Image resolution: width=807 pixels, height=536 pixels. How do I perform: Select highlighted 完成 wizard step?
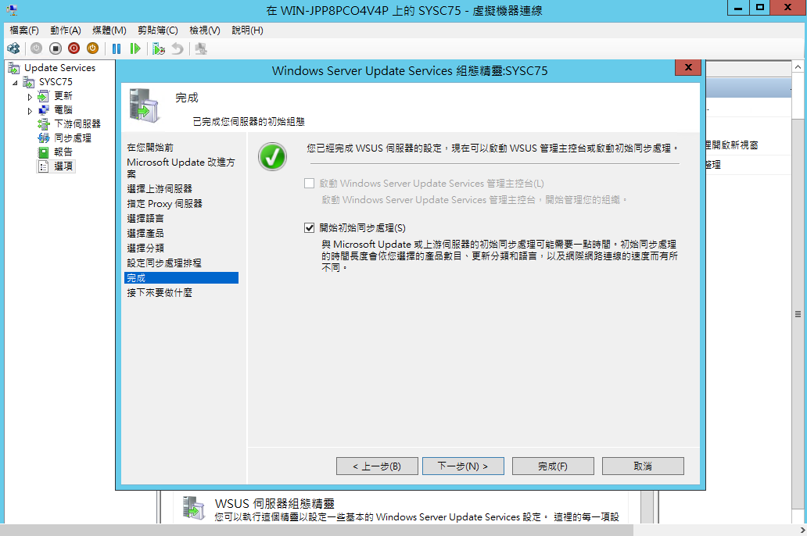pyautogui.click(x=181, y=278)
